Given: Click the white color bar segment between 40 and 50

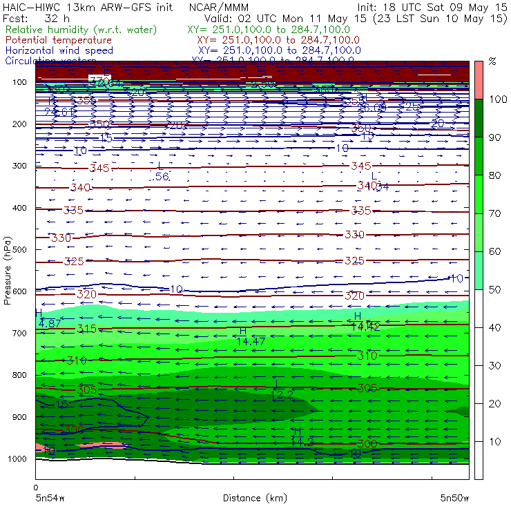Looking at the screenshot, I should (479, 309).
